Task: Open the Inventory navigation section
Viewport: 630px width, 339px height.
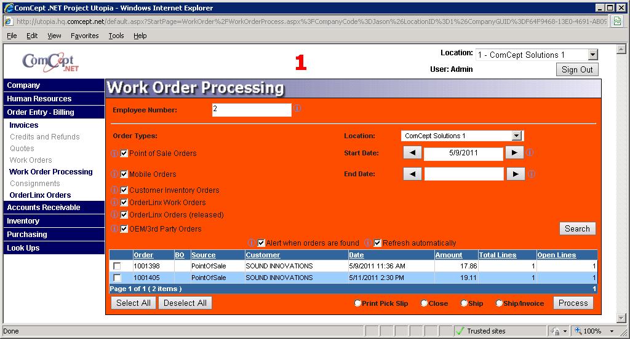Action: click(x=23, y=221)
